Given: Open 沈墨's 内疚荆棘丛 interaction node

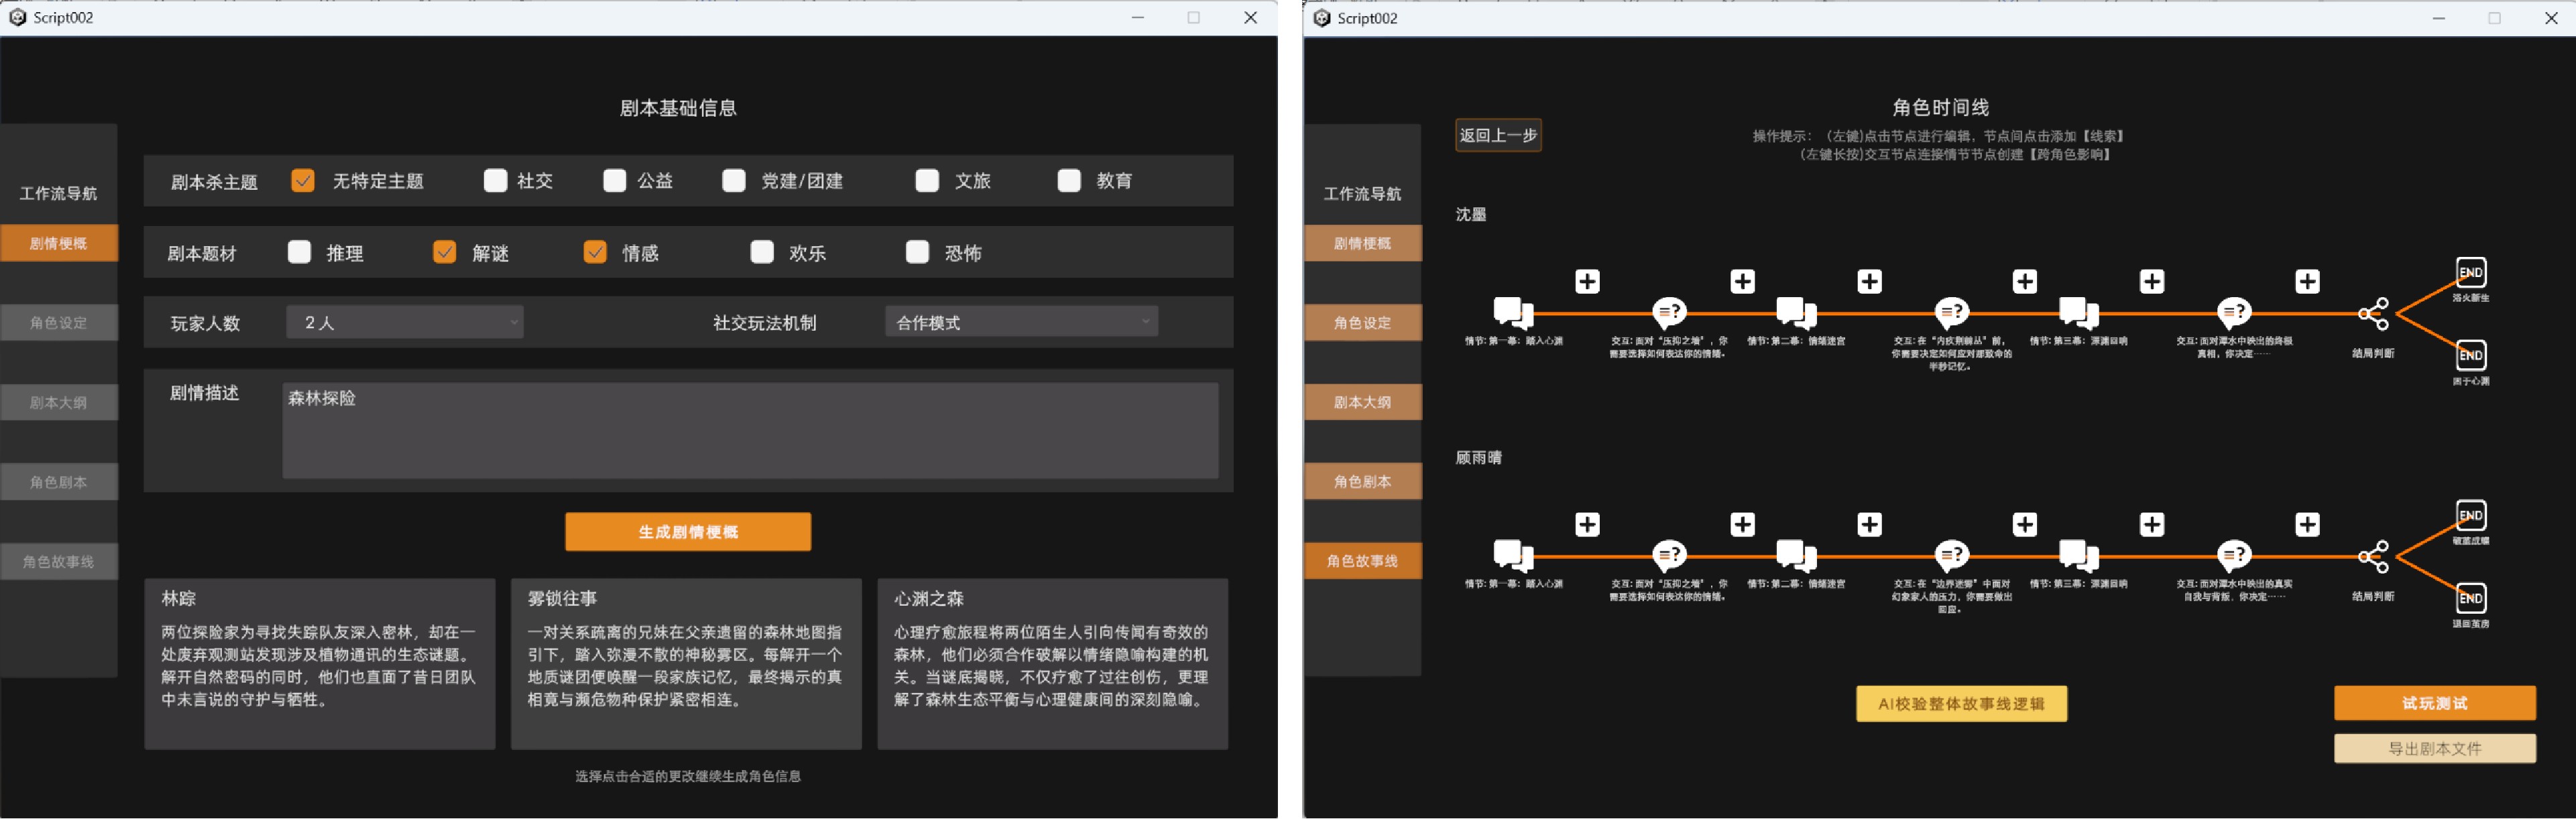Looking at the screenshot, I should point(1952,313).
